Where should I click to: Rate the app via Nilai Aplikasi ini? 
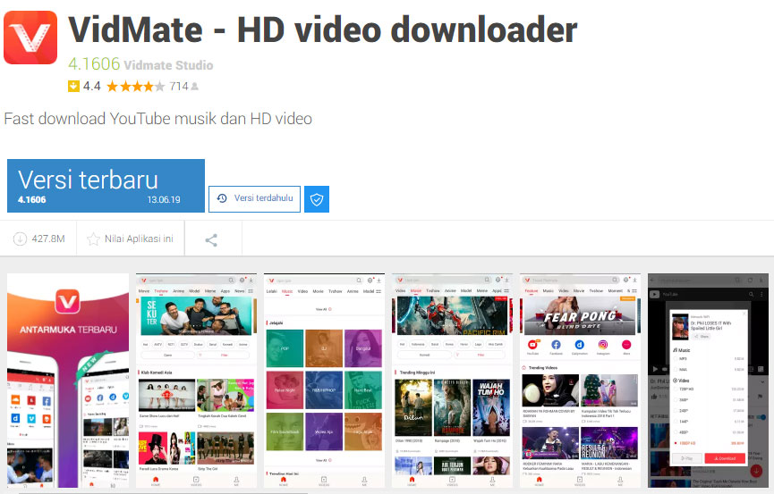tap(131, 239)
